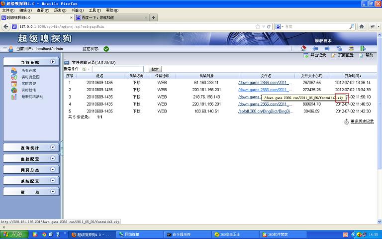Open 所有在线 in the sidebar
The image size is (382, 239).
(x=28, y=71)
